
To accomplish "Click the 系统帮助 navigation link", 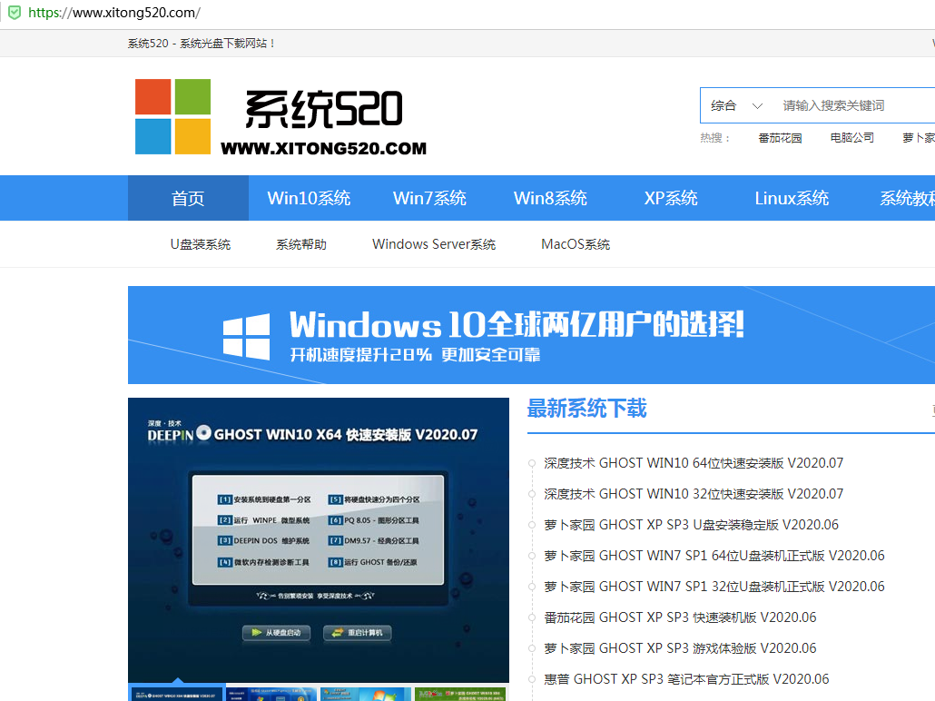I will point(300,243).
